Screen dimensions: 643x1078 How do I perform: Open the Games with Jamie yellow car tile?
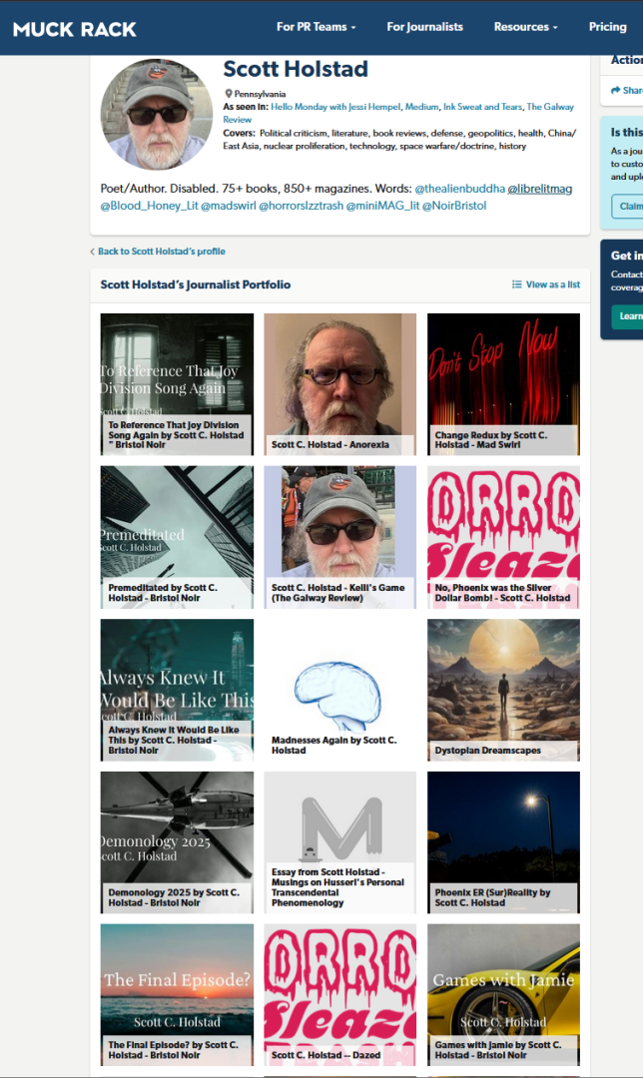(503, 994)
